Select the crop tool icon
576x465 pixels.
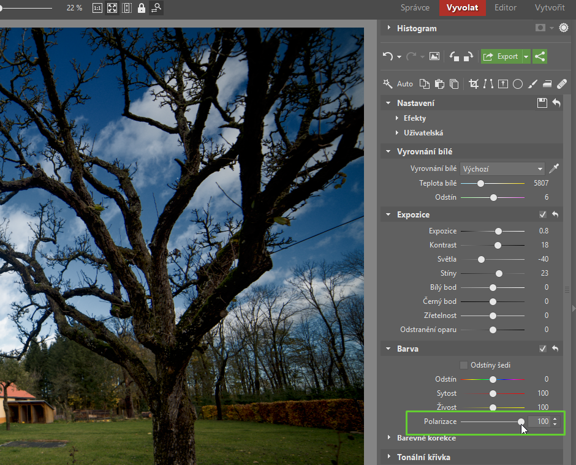474,84
